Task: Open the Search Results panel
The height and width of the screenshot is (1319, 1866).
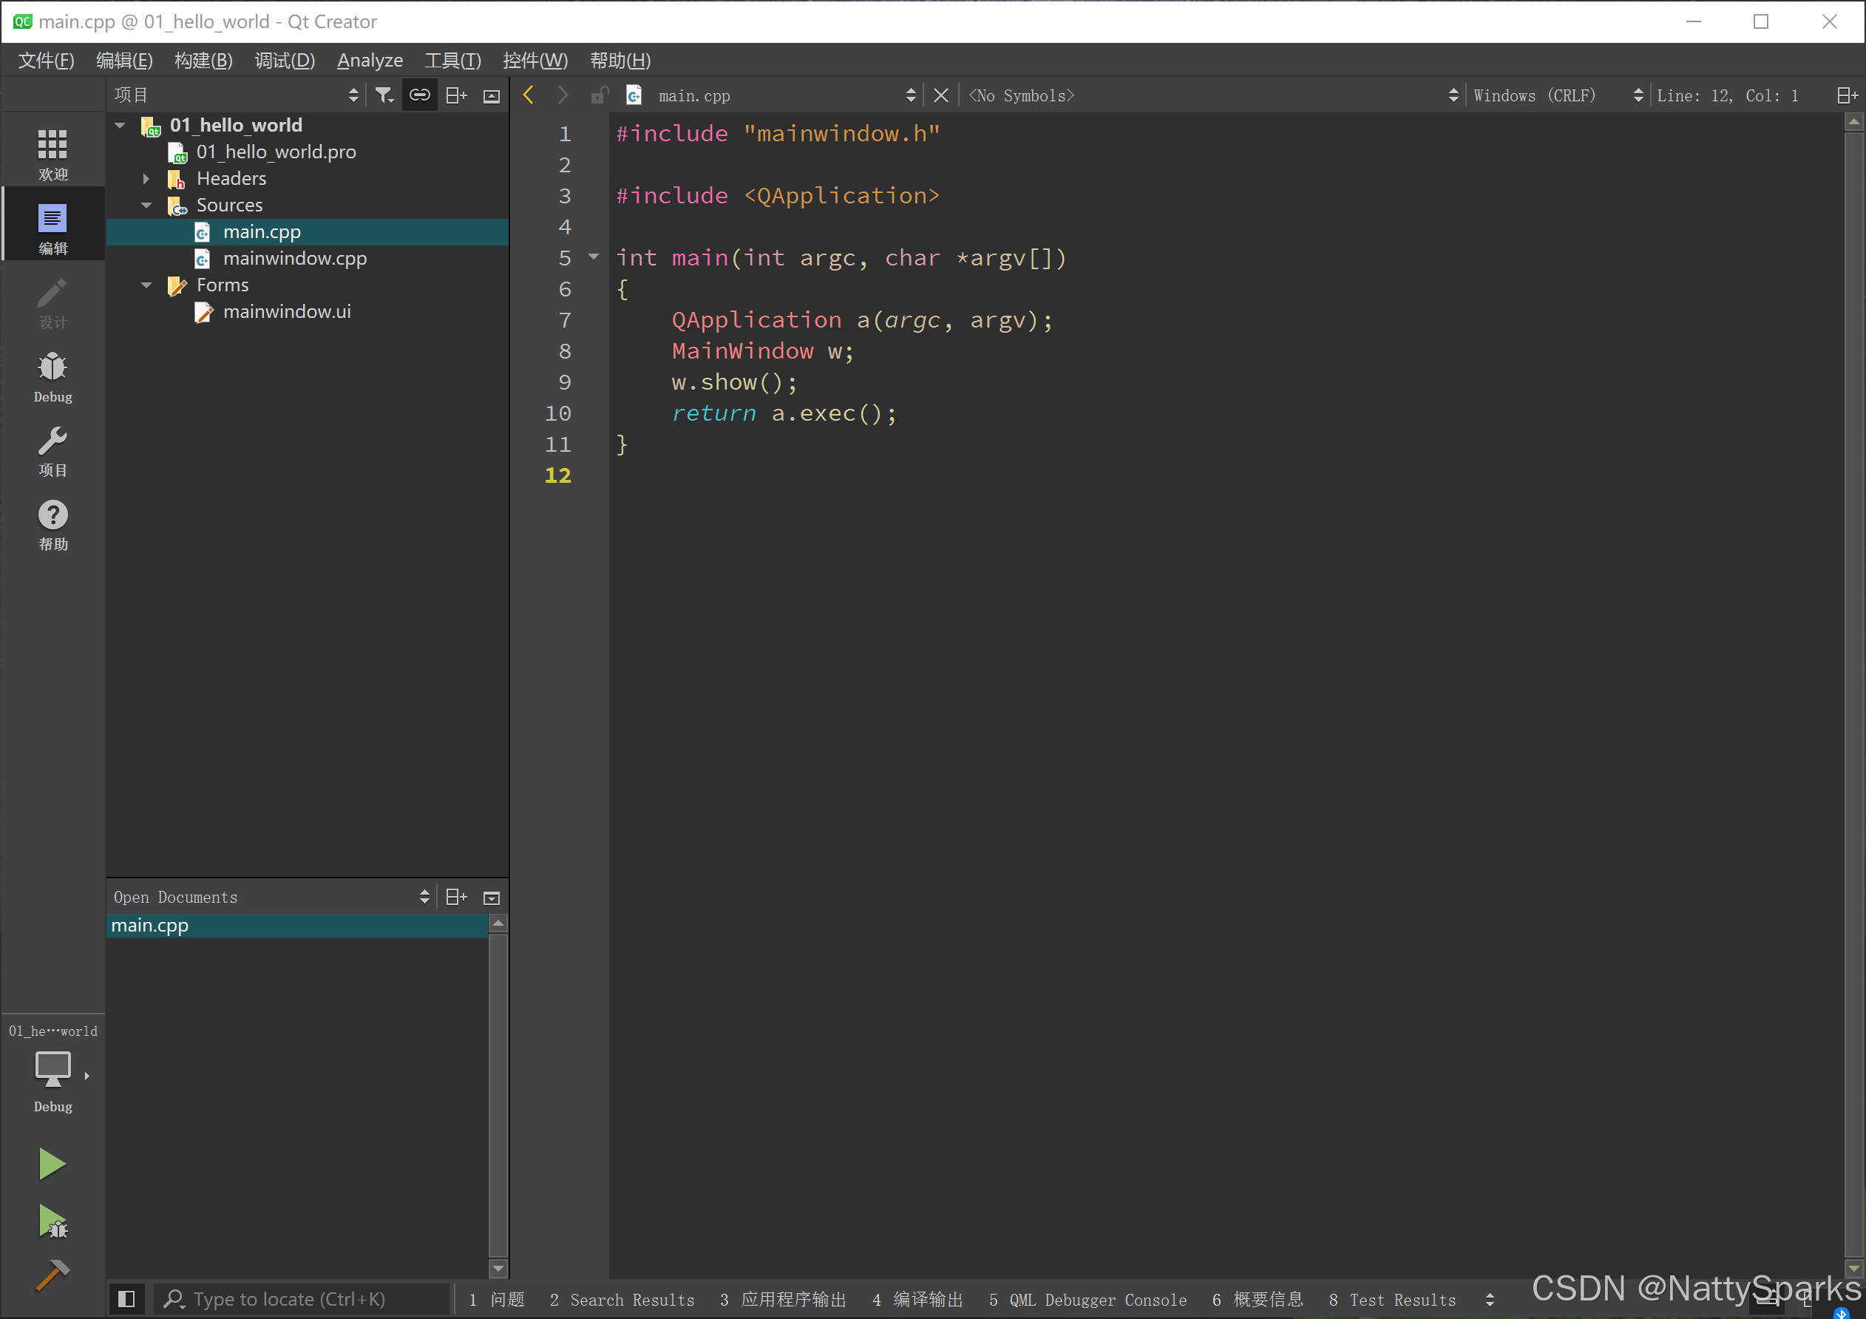Action: (622, 1300)
